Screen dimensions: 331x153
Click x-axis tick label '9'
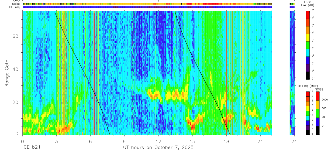click(x=124, y=141)
